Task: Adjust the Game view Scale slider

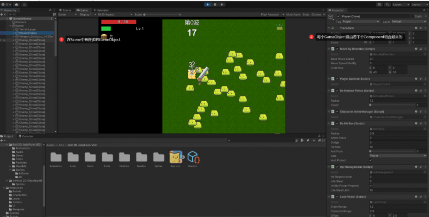Action: [x=160, y=15]
